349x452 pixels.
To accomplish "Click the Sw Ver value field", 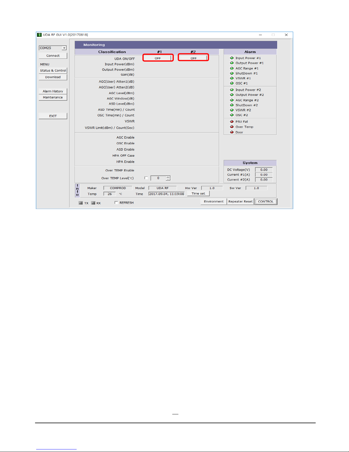I will coord(256,188).
